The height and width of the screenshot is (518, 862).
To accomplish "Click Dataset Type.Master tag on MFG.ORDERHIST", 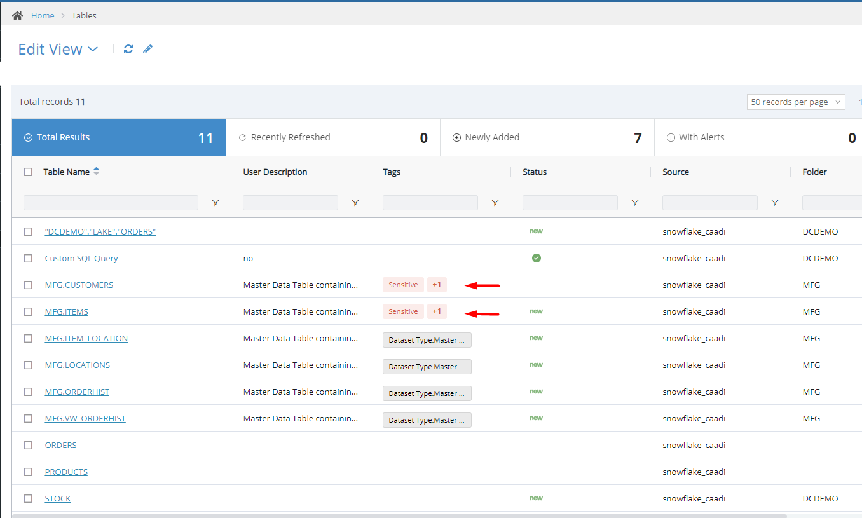I will point(427,393).
